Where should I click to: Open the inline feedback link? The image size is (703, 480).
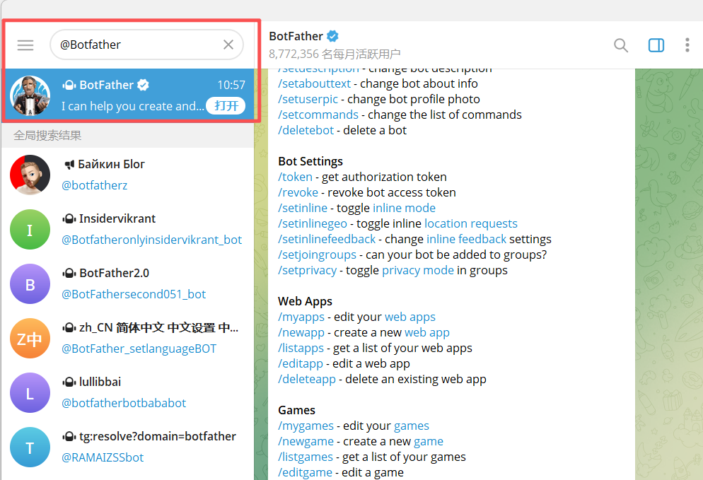[466, 240]
